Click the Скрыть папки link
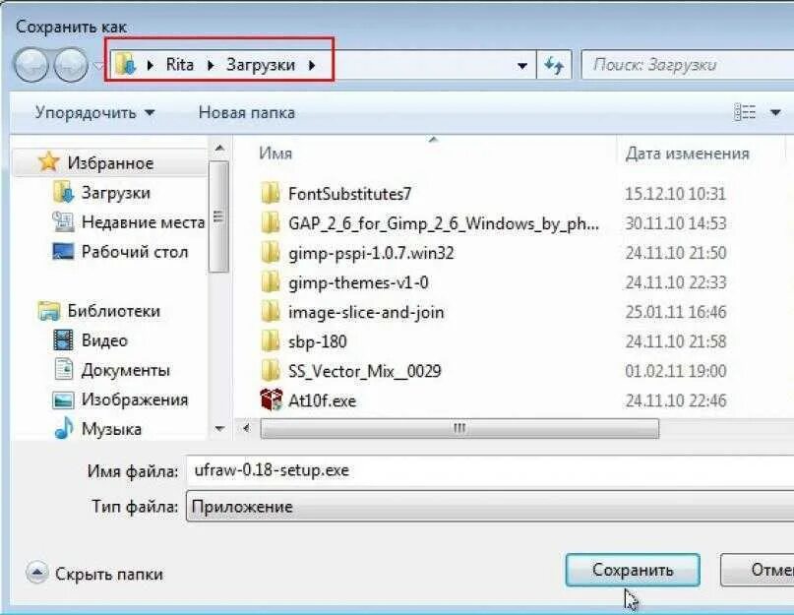The height and width of the screenshot is (615, 794). coord(109,574)
